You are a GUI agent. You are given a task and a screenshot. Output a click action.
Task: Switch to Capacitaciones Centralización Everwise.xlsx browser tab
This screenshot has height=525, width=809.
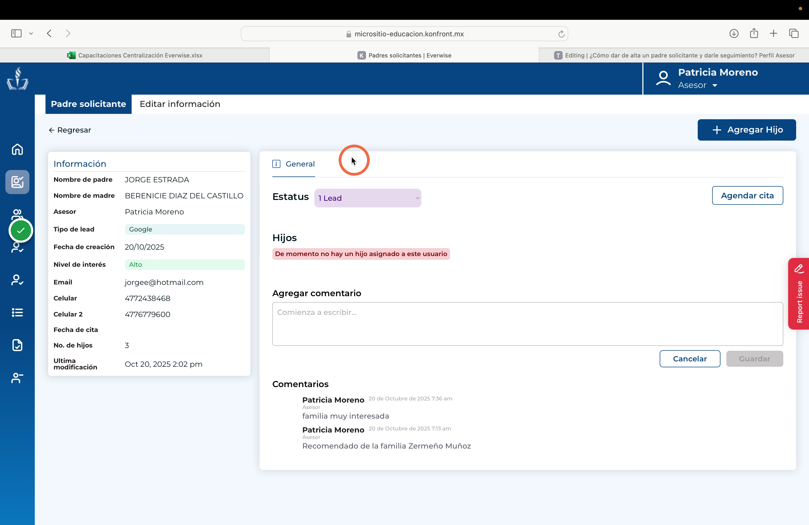[135, 55]
